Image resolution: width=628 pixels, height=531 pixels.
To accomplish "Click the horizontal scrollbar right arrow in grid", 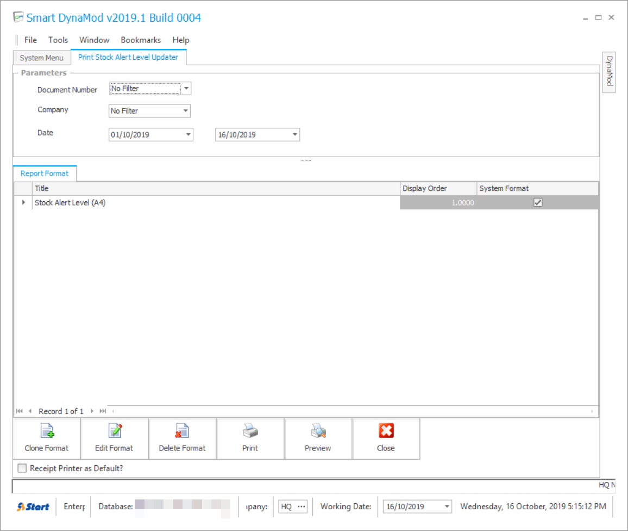I will (592, 411).
